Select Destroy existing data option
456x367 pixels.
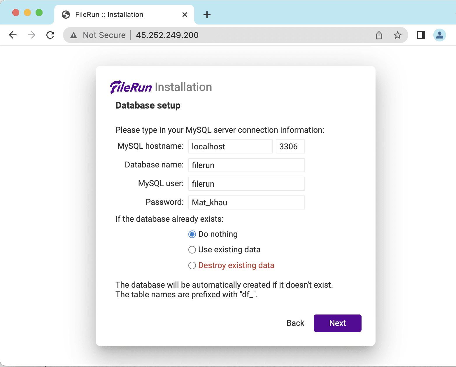tap(192, 265)
